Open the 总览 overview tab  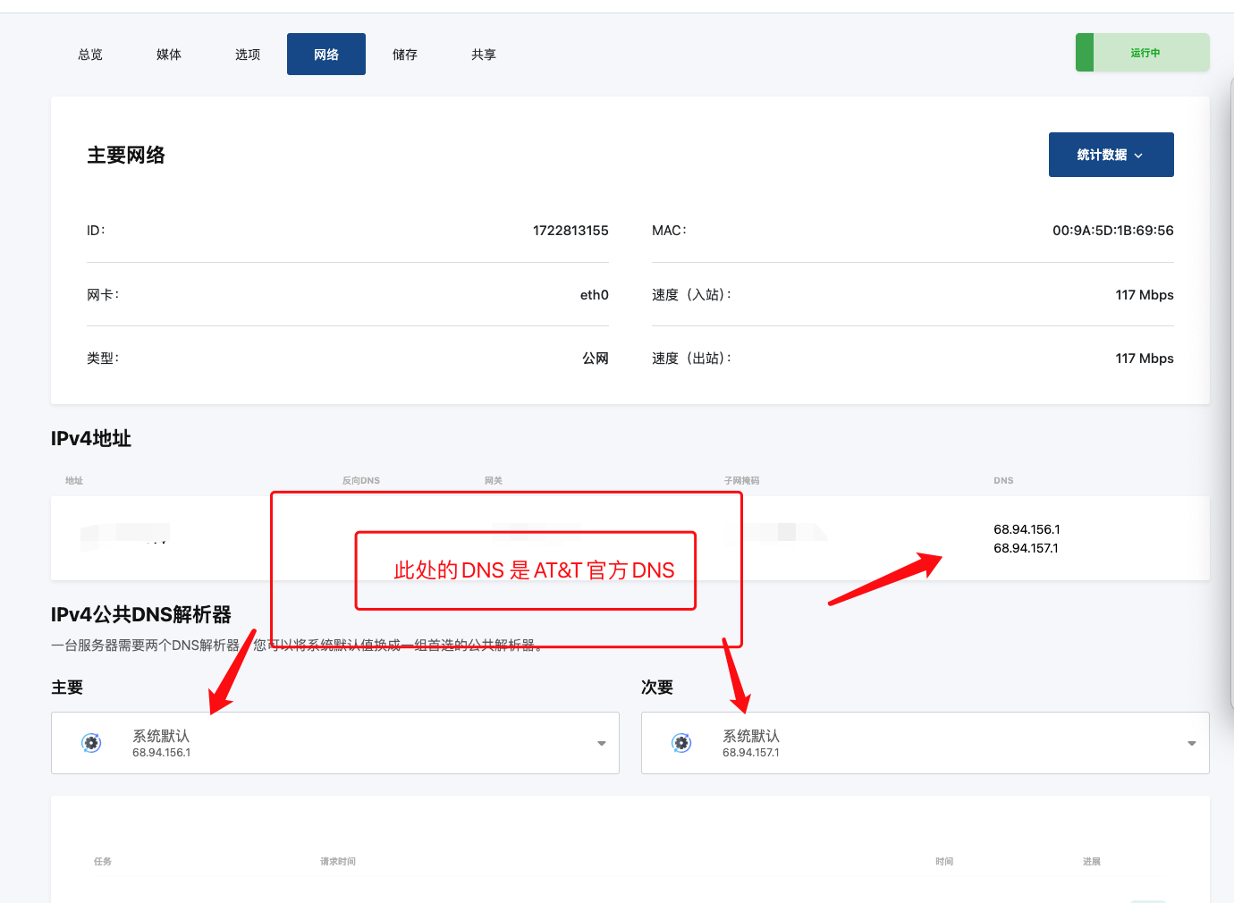pyautogui.click(x=90, y=55)
